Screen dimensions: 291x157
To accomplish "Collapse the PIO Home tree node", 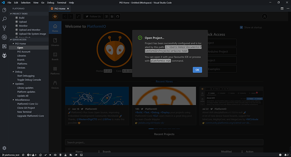I will [13, 44].
